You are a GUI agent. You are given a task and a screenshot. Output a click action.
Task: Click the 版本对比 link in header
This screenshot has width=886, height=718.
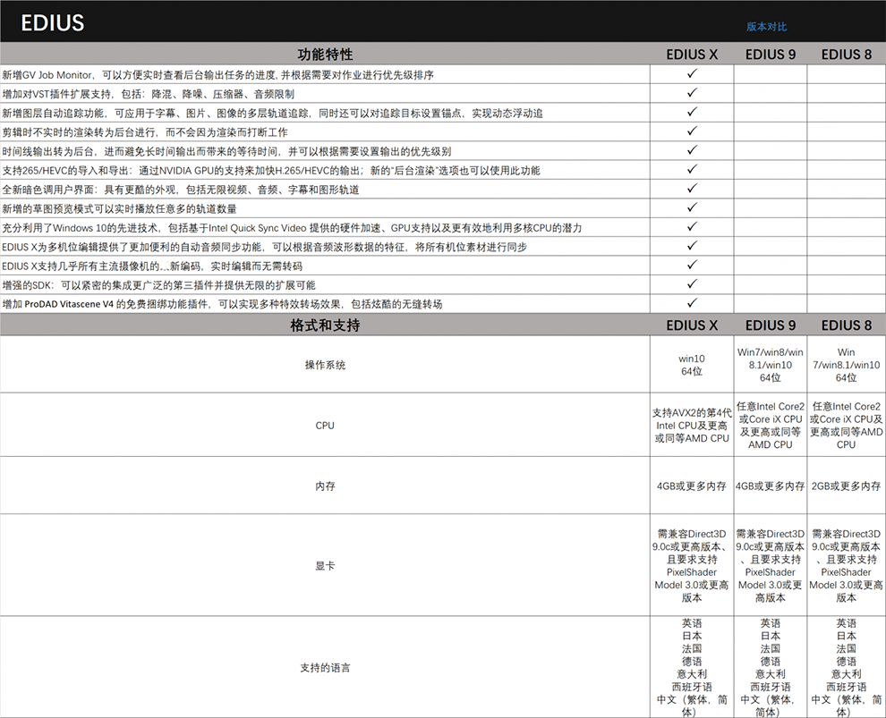point(766,27)
